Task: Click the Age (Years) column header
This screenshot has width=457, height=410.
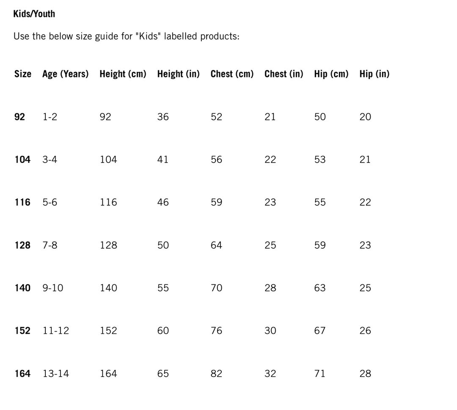Action: coord(66,74)
